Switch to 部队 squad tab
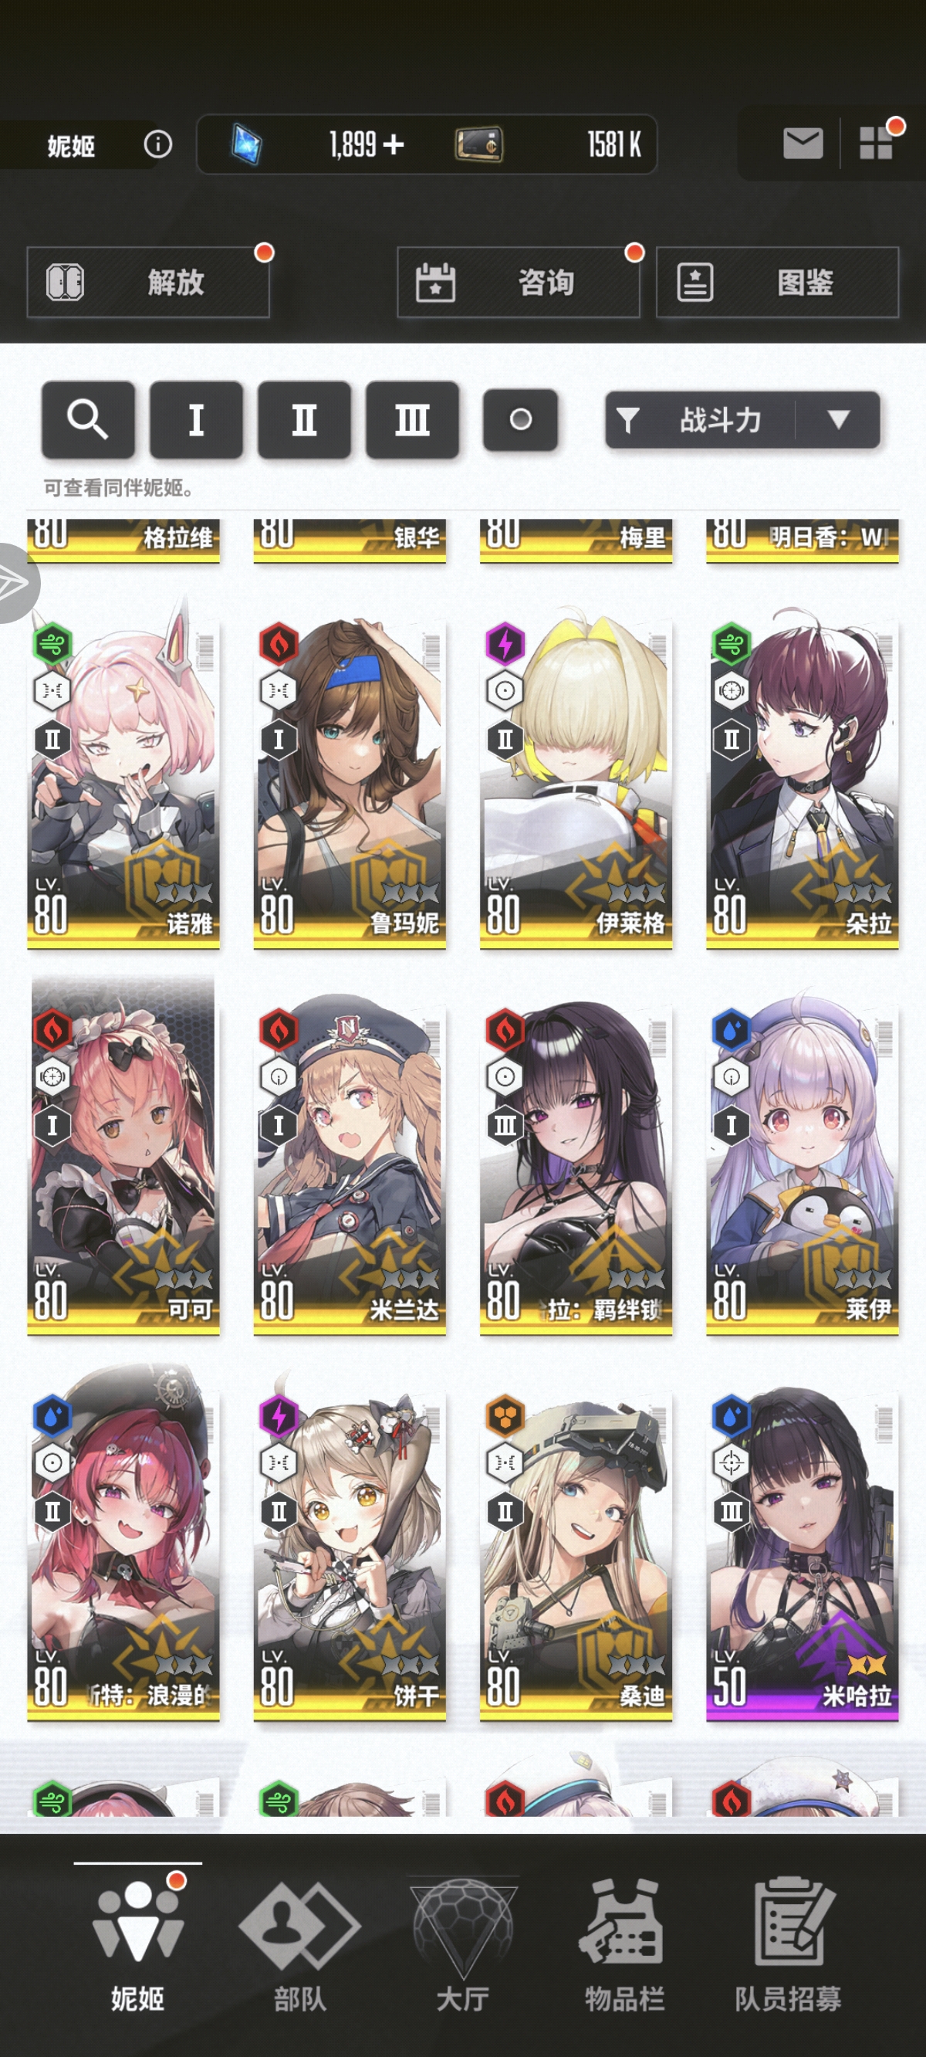This screenshot has height=2057, width=926. click(x=299, y=1943)
